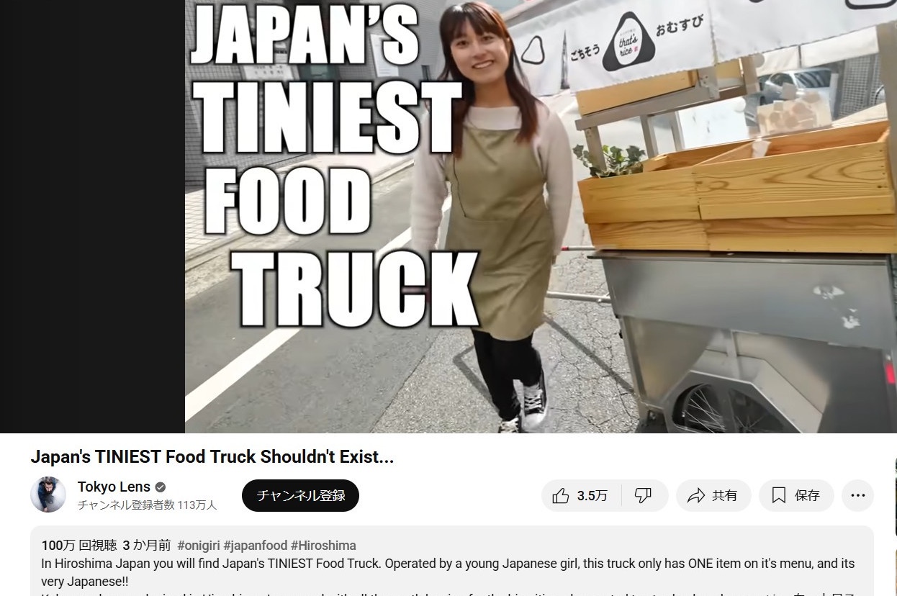The height and width of the screenshot is (596, 897).
Task: Save the video using 保存 bookmark icon
Action: click(796, 495)
